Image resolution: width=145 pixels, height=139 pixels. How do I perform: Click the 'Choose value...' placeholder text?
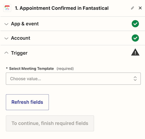click(x=25, y=79)
